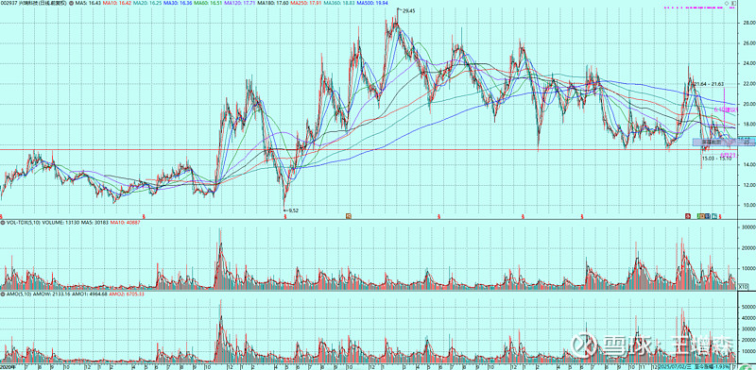Click the MA180: 17.60 indicator label
The image size is (756, 370).
273,3
